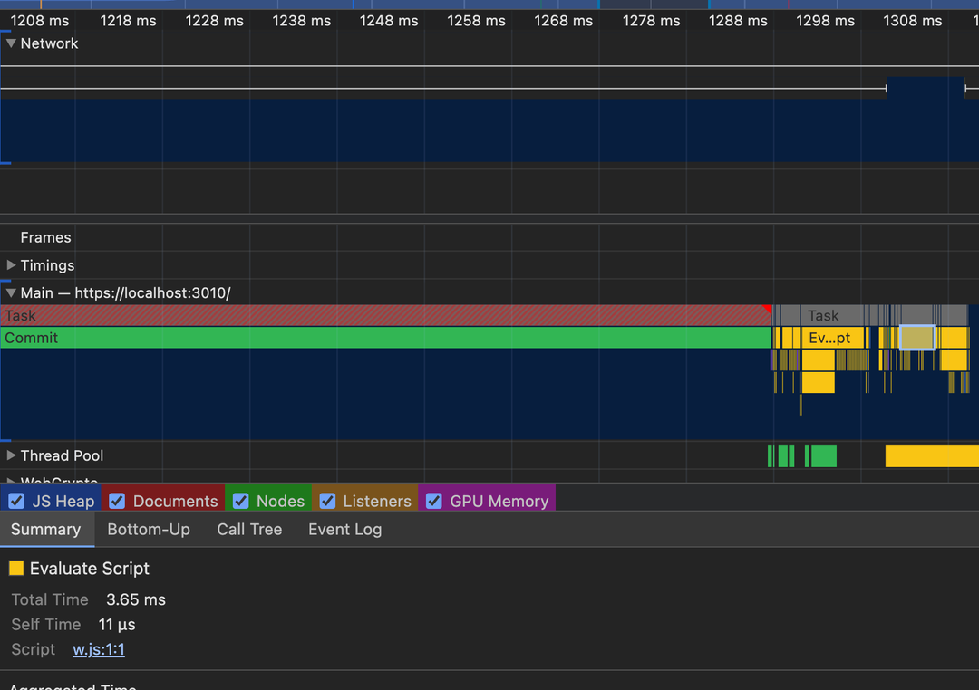Open the Call Tree tab
Image resolution: width=979 pixels, height=690 pixels.
pyautogui.click(x=250, y=529)
